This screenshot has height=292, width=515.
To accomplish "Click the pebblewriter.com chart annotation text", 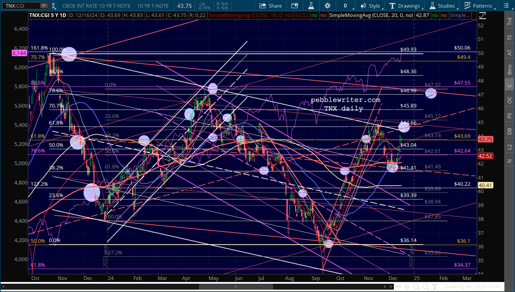I will pyautogui.click(x=345, y=100).
